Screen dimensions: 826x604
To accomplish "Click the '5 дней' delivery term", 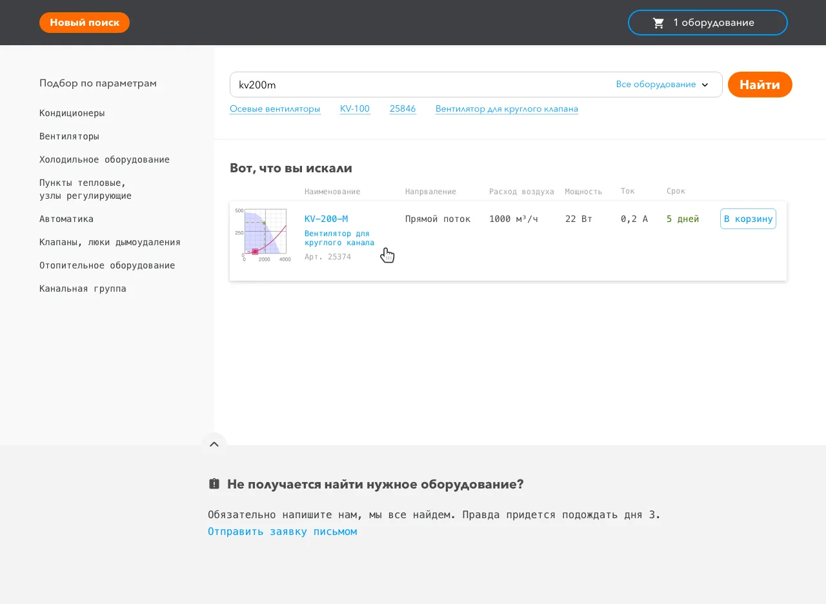I will click(683, 219).
